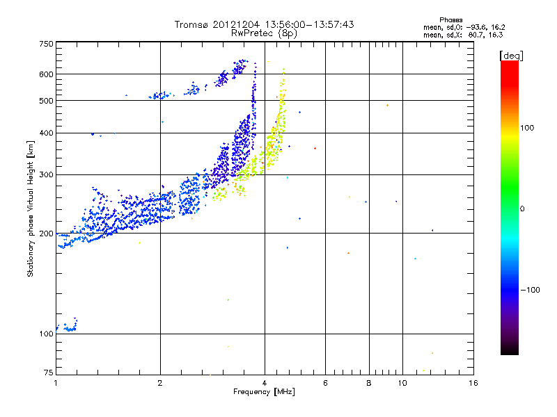
Task: Click the "400" y-axis tick label
Action: click(x=46, y=133)
